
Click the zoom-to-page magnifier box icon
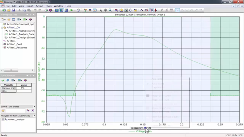click(126, 10)
